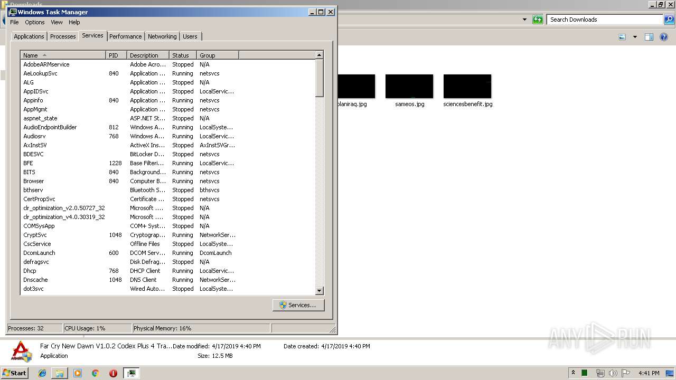Sort by Status column header
The height and width of the screenshot is (380, 676).
(183, 55)
